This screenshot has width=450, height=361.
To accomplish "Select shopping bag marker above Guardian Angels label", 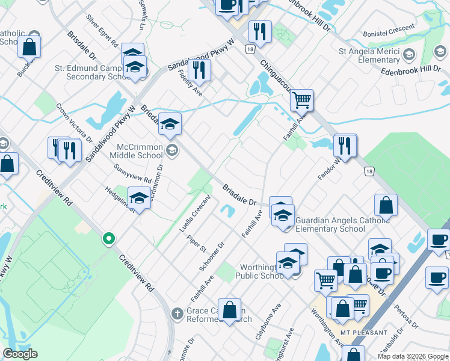I will click(386, 205).
